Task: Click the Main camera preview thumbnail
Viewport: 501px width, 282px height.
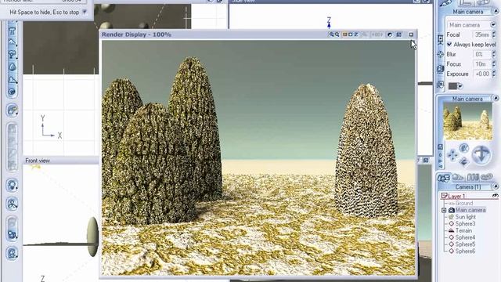Action: pyautogui.click(x=468, y=121)
